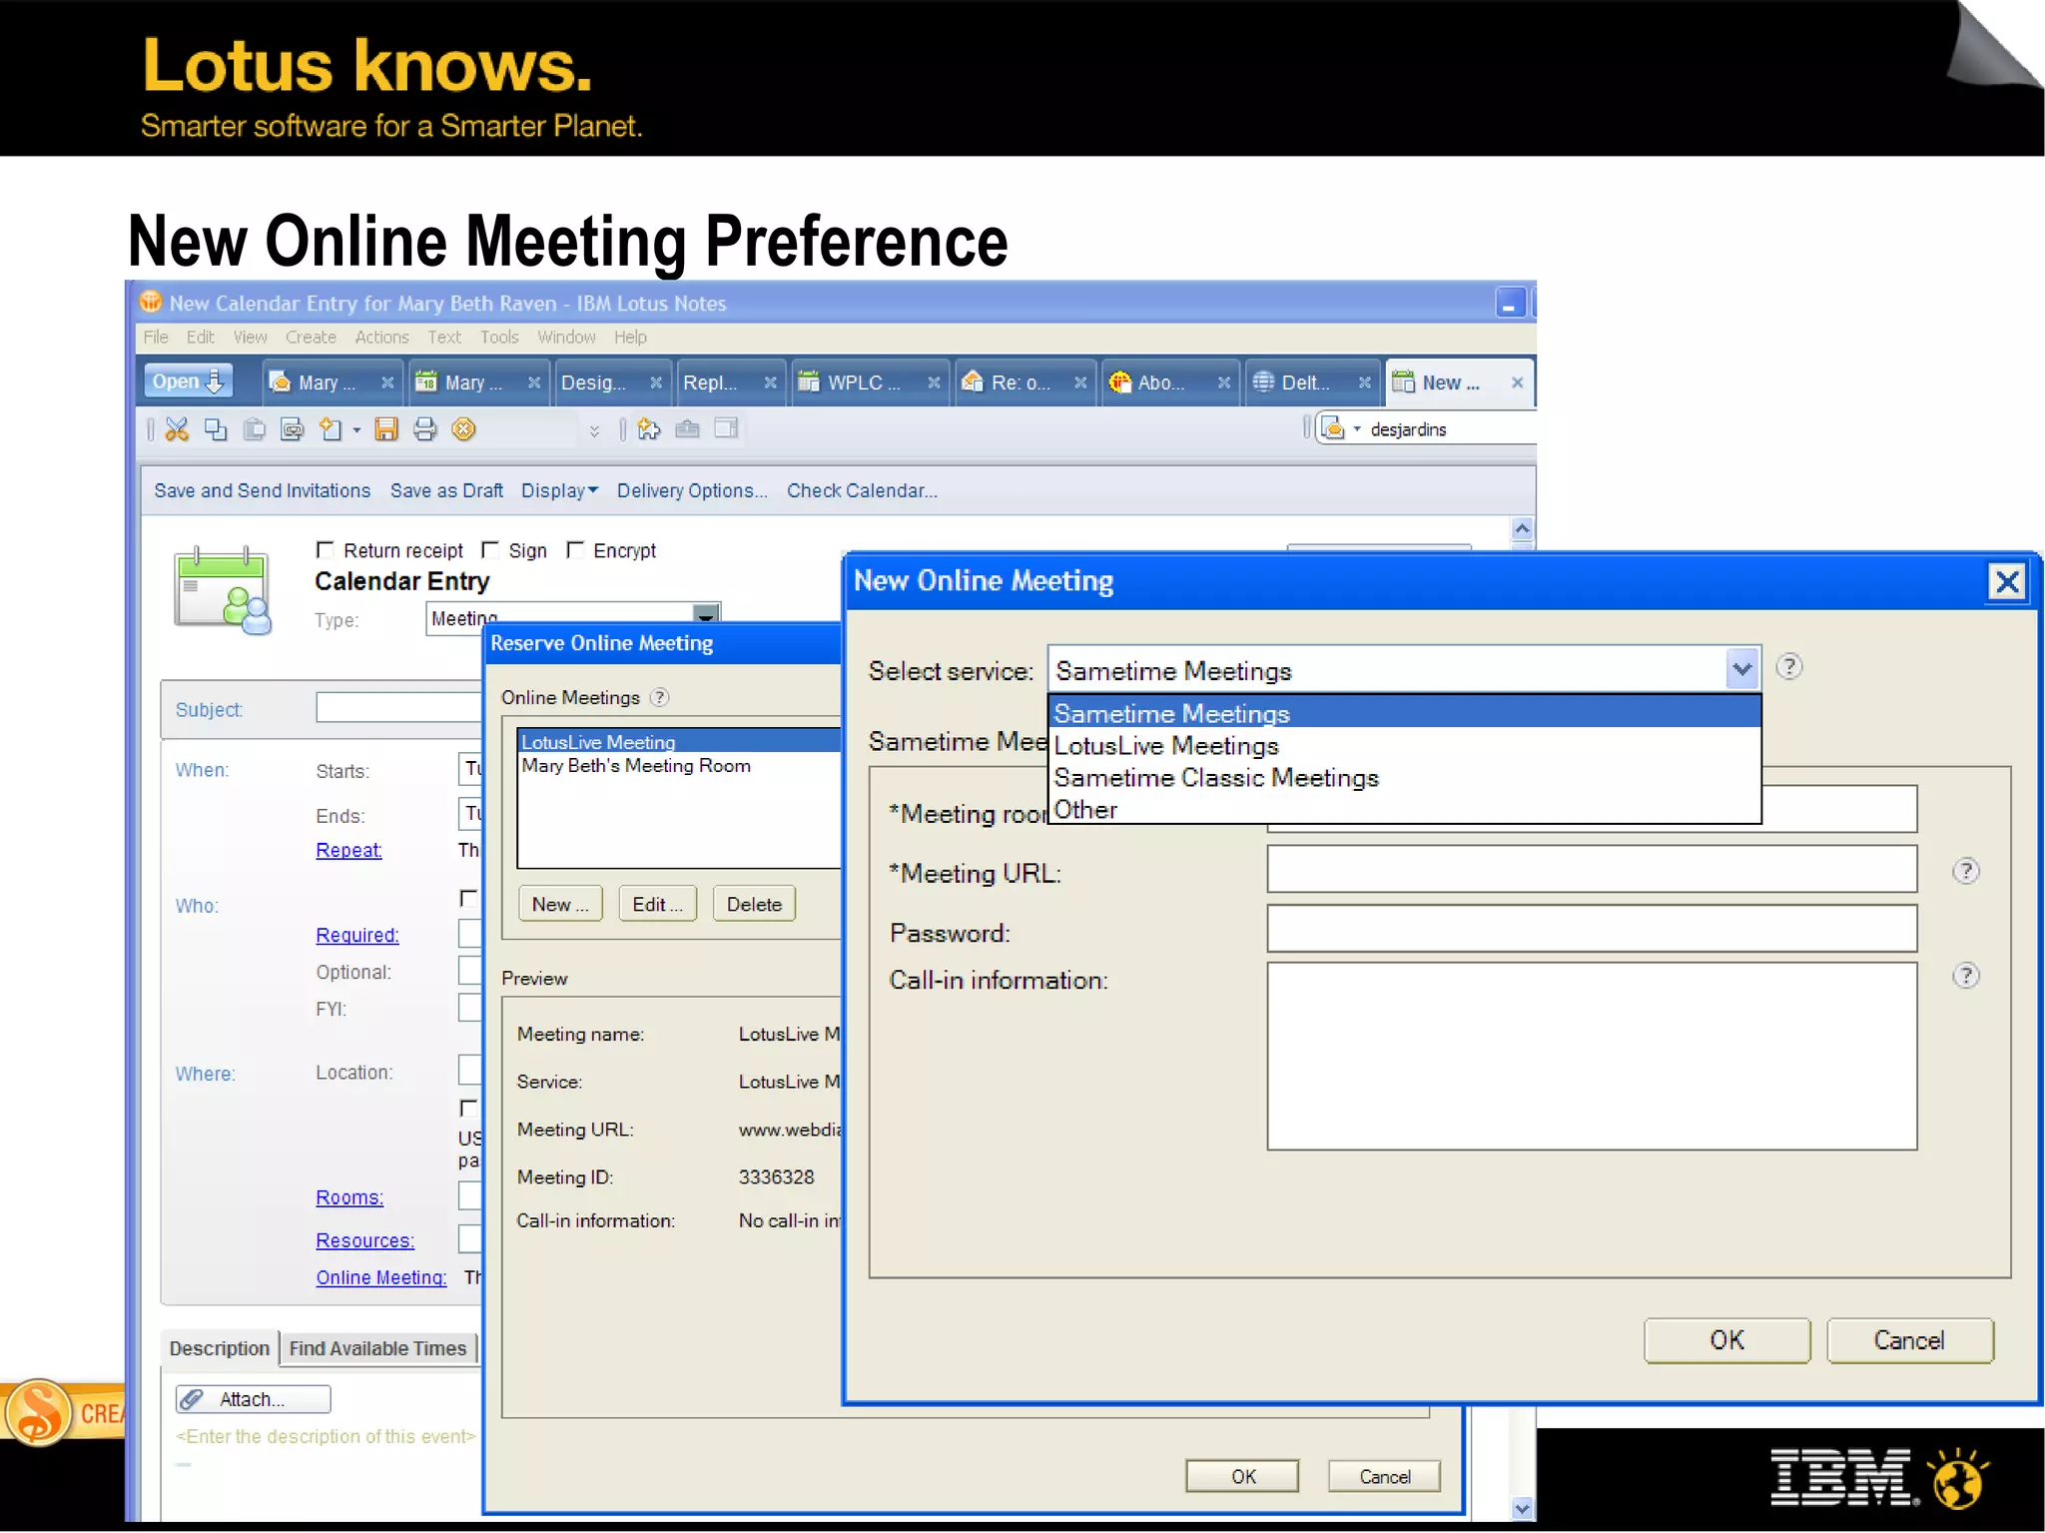Click Check Calendar...

(x=862, y=490)
